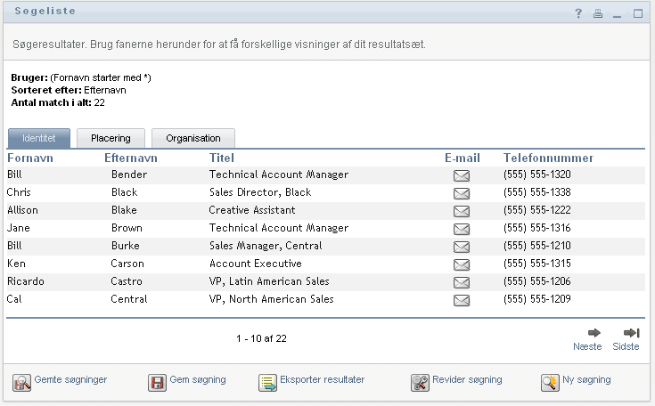This screenshot has height=406, width=655.
Task: Click the Titel column header
Action: click(221, 158)
